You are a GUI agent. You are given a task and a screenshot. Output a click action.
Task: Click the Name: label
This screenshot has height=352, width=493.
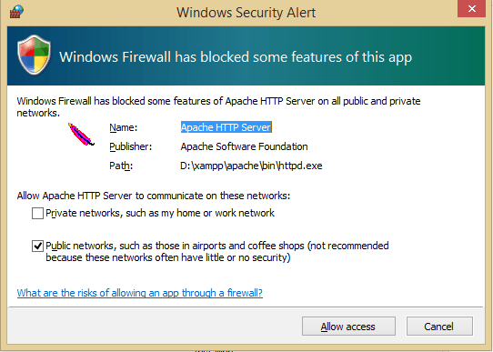point(124,127)
